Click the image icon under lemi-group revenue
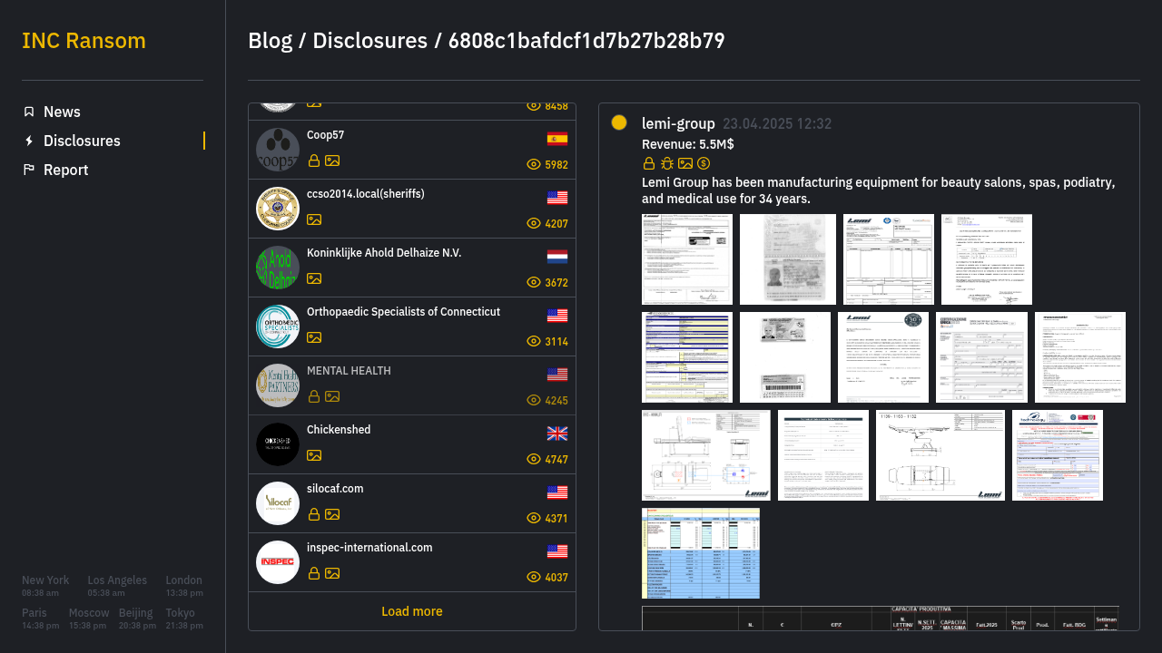Image resolution: width=1162 pixels, height=653 pixels. (x=685, y=163)
